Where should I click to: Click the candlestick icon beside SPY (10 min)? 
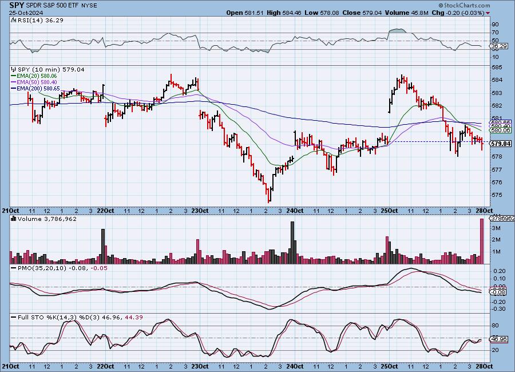(x=14, y=69)
